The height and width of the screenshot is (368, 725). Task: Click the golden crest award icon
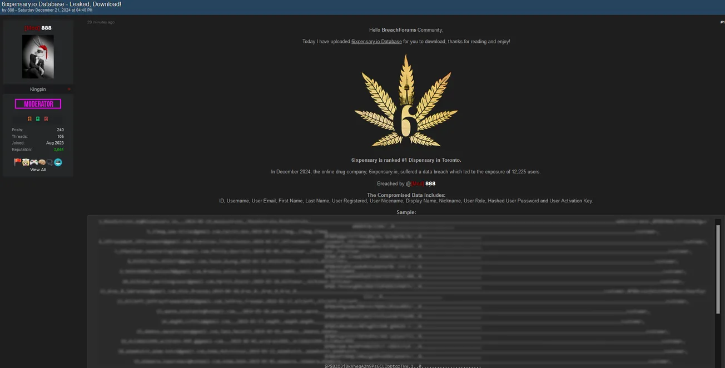click(26, 162)
